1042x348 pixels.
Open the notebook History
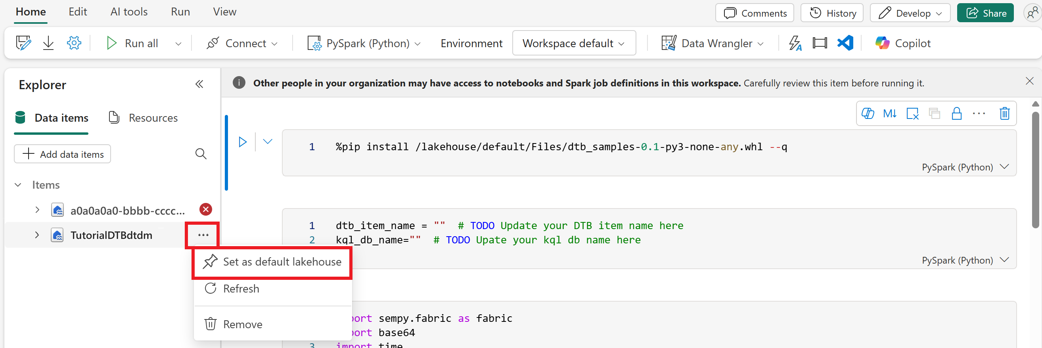pyautogui.click(x=832, y=13)
